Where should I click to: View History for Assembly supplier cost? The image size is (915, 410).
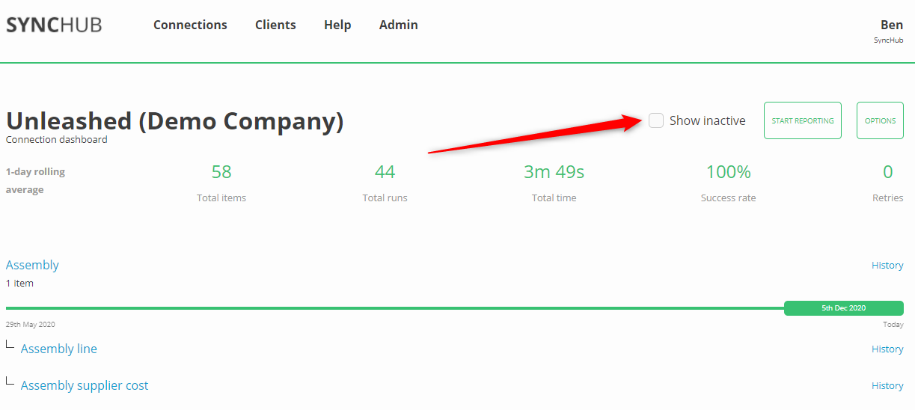click(x=887, y=386)
